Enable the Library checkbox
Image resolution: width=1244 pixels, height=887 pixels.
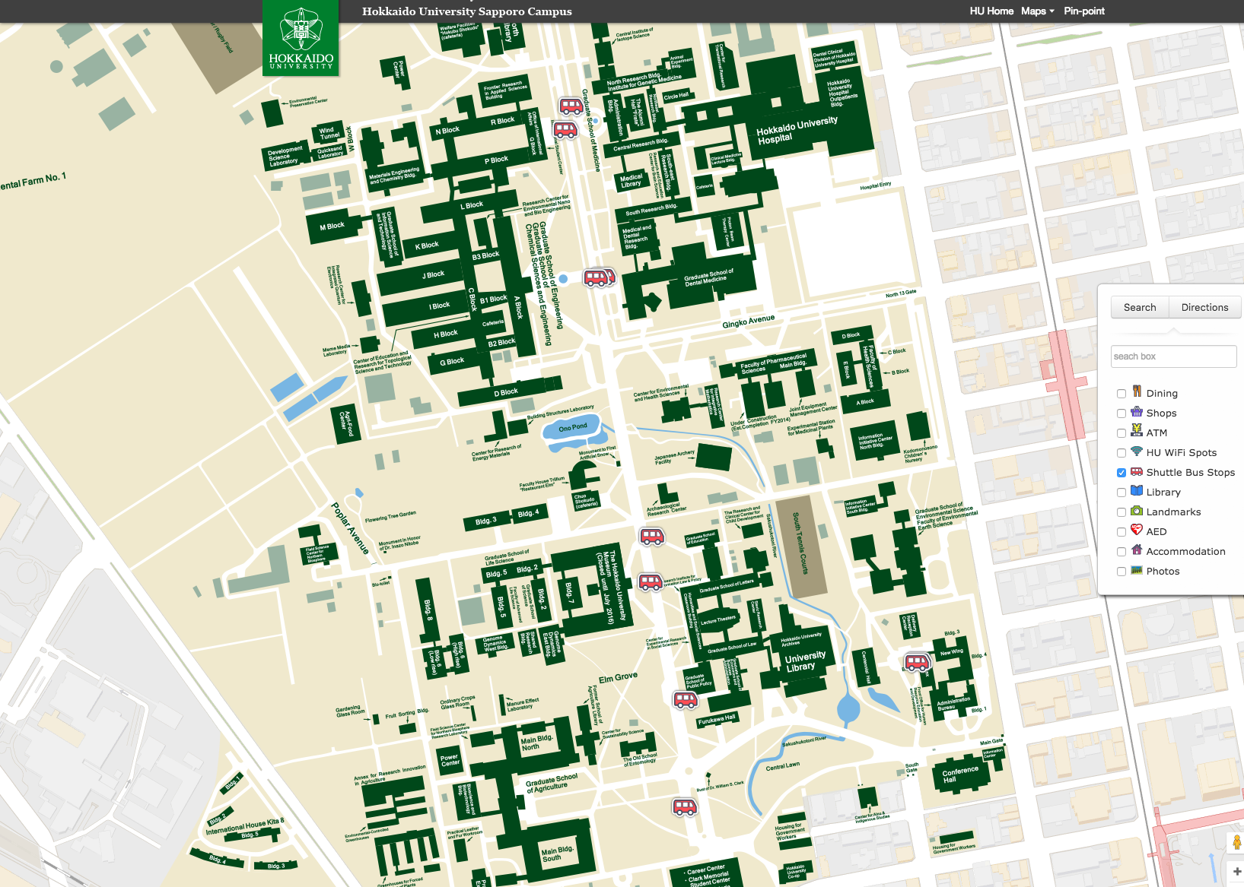click(1122, 493)
